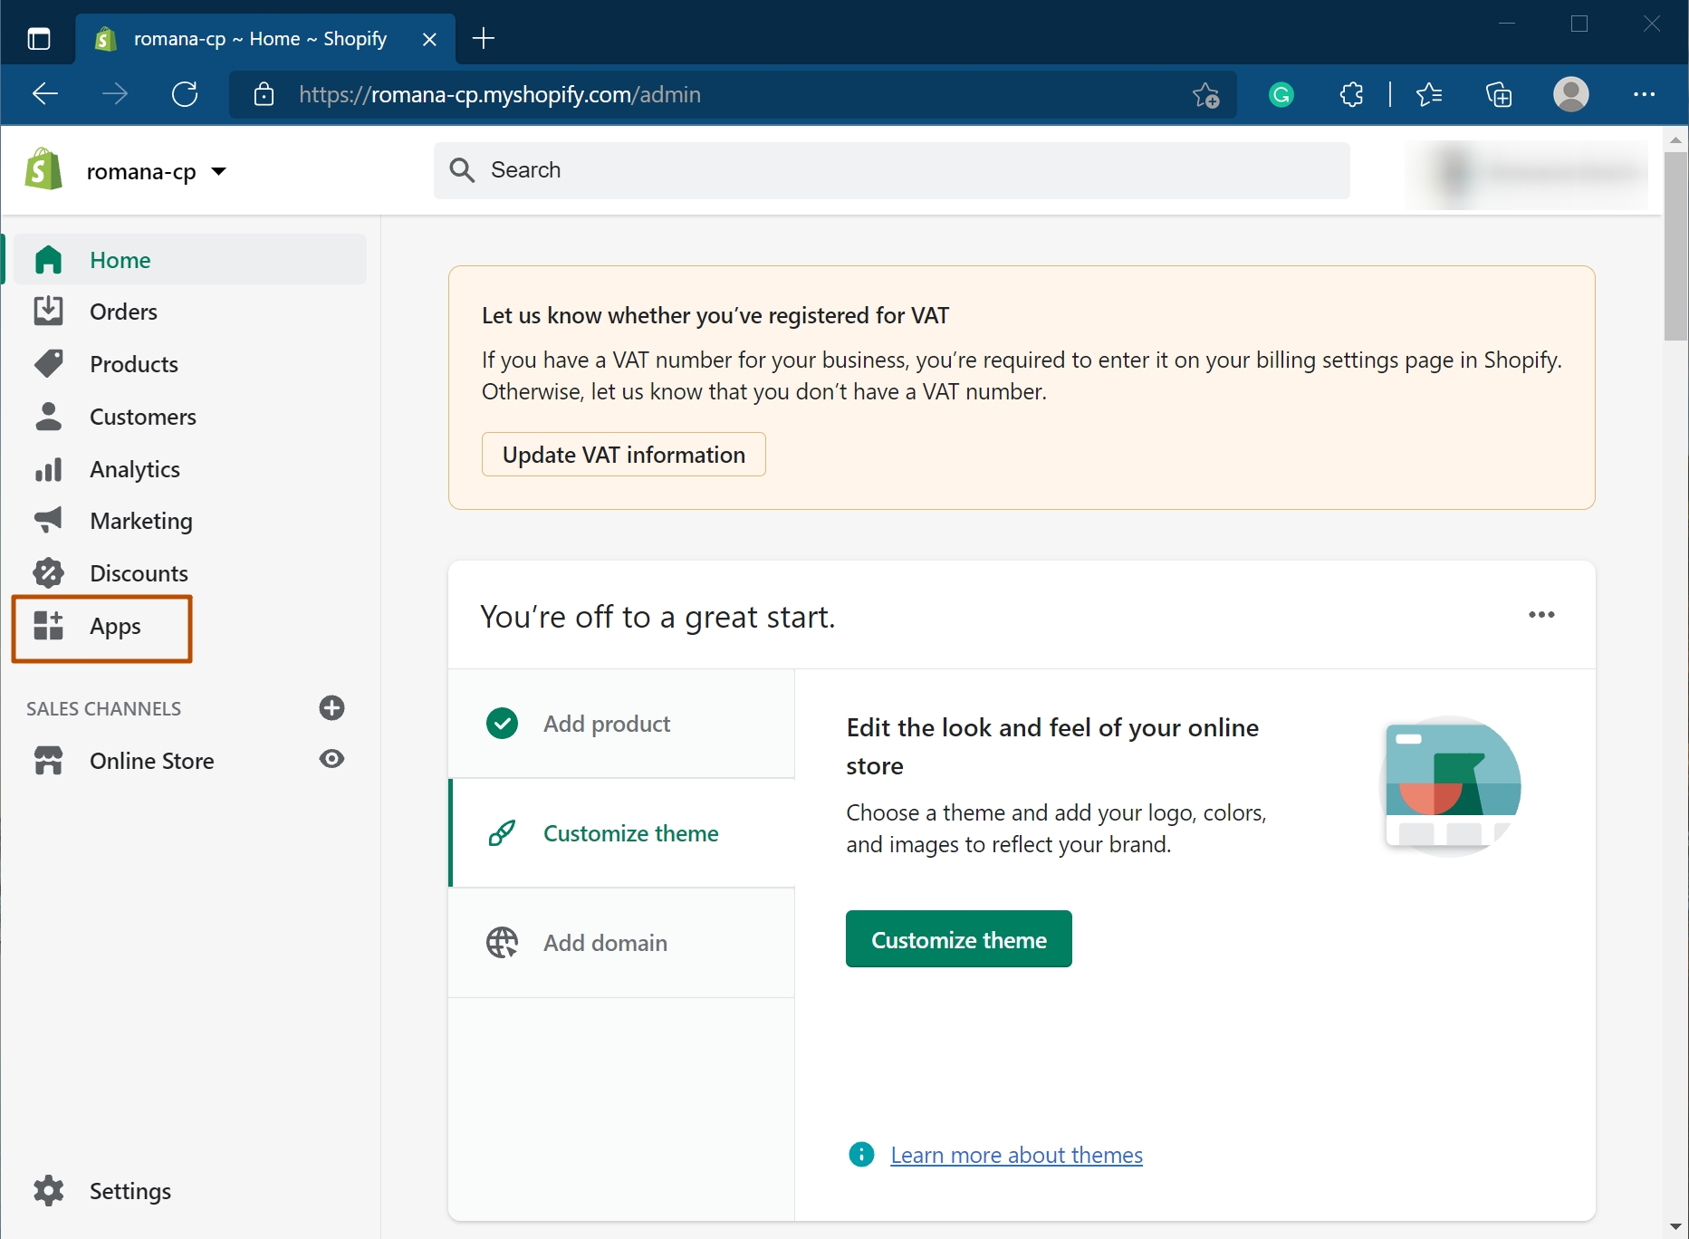The height and width of the screenshot is (1239, 1689).
Task: Click the info icon beside Learn more
Action: click(x=861, y=1155)
